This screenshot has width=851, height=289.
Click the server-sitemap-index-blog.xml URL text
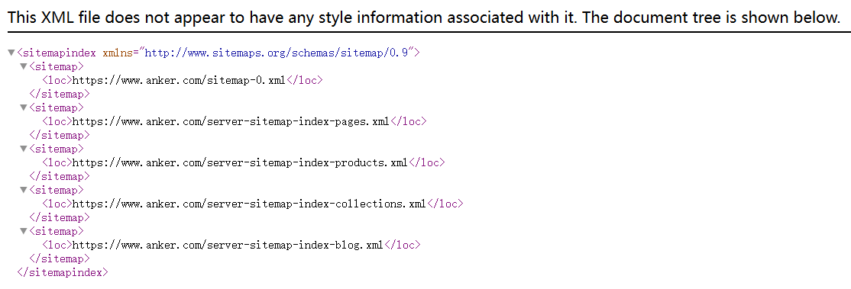(228, 245)
